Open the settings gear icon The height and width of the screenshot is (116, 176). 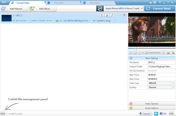click(x=155, y=2)
